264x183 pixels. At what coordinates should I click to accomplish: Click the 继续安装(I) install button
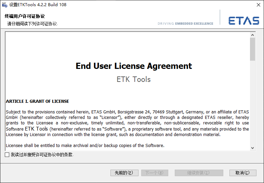(199, 173)
